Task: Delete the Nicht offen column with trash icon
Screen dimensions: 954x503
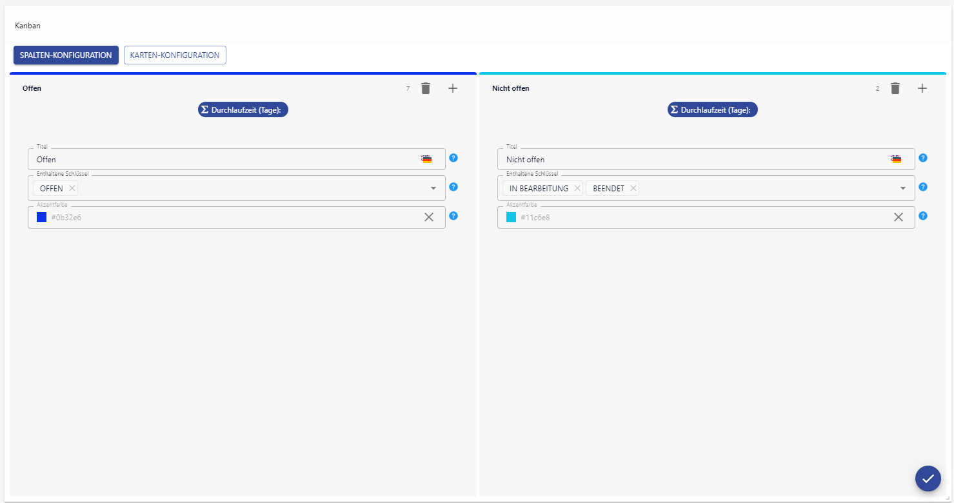Action: click(x=895, y=89)
